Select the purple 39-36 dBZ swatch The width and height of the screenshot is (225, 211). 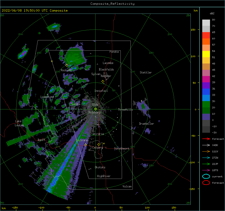206,85
